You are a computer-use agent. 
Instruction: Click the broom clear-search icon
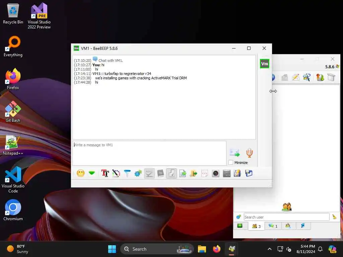point(335,217)
